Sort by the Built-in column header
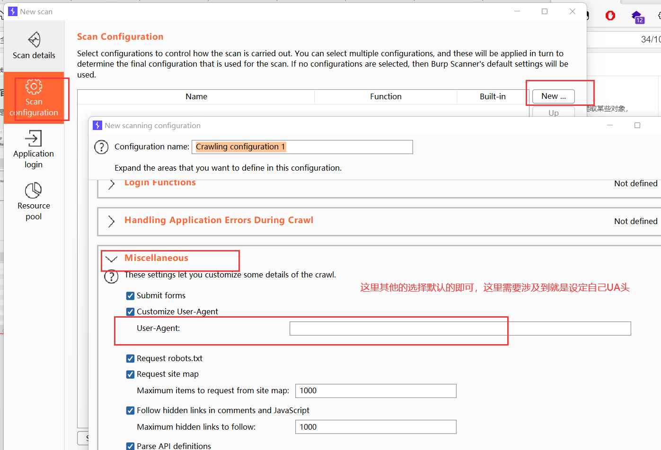Viewport: 661px width, 450px height. 493,96
